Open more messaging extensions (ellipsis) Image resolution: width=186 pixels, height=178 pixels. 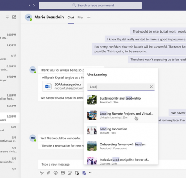pos(91,173)
